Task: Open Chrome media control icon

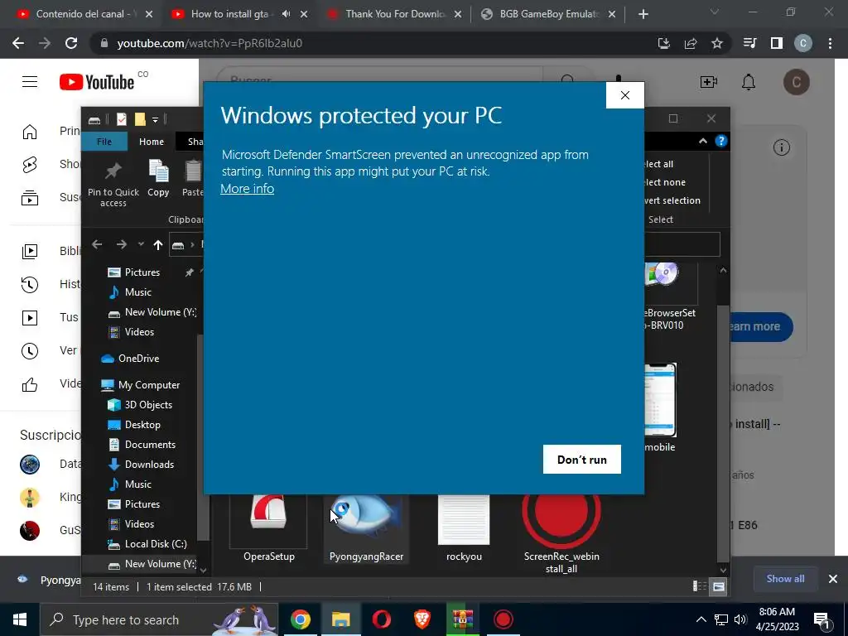Action: 750,43
